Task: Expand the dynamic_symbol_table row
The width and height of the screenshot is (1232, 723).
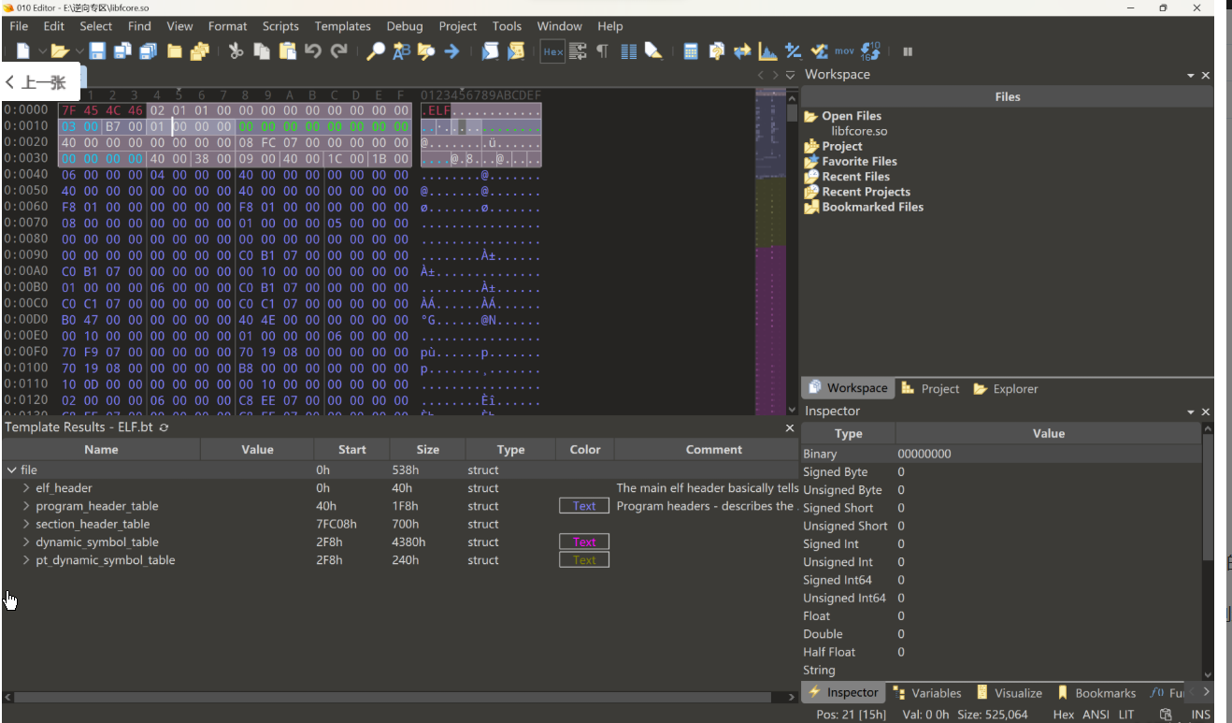Action: tap(26, 542)
